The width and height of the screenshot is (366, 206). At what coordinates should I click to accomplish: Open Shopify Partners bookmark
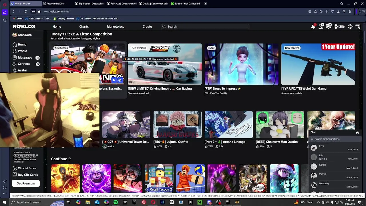[x=64, y=19]
